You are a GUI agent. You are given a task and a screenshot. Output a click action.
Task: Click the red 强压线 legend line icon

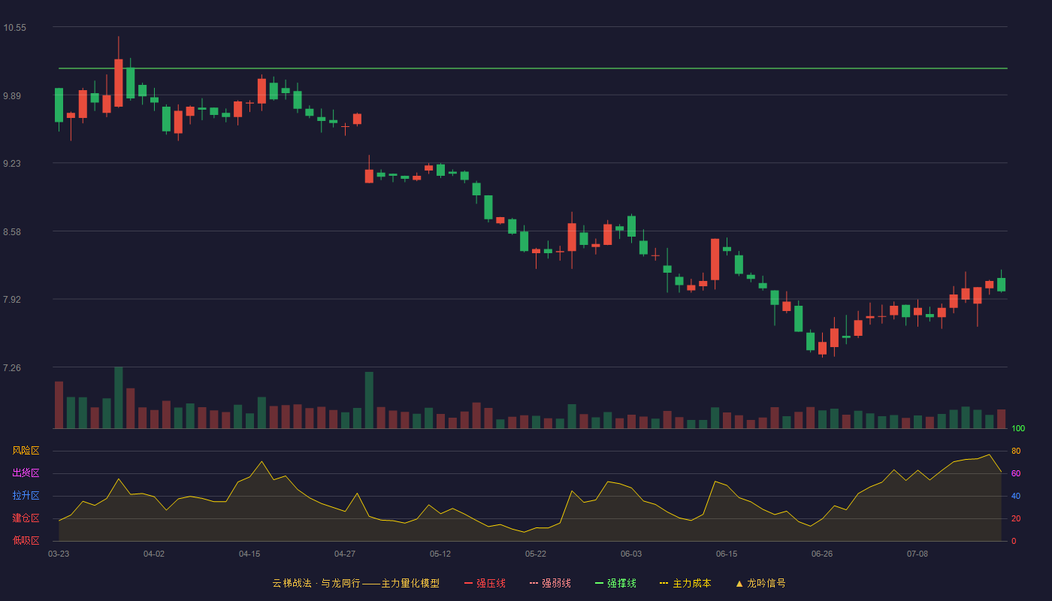tap(468, 583)
